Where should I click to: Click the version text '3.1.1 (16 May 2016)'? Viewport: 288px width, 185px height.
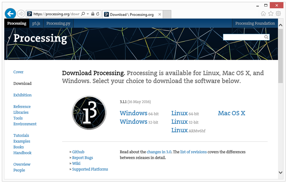(x=135, y=102)
